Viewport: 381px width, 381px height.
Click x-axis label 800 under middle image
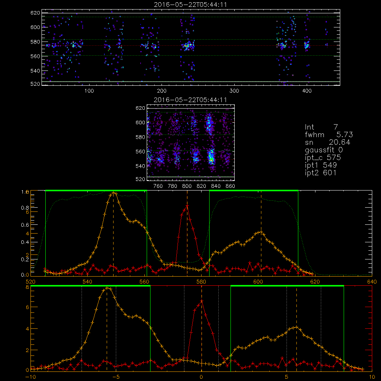coord(187,186)
